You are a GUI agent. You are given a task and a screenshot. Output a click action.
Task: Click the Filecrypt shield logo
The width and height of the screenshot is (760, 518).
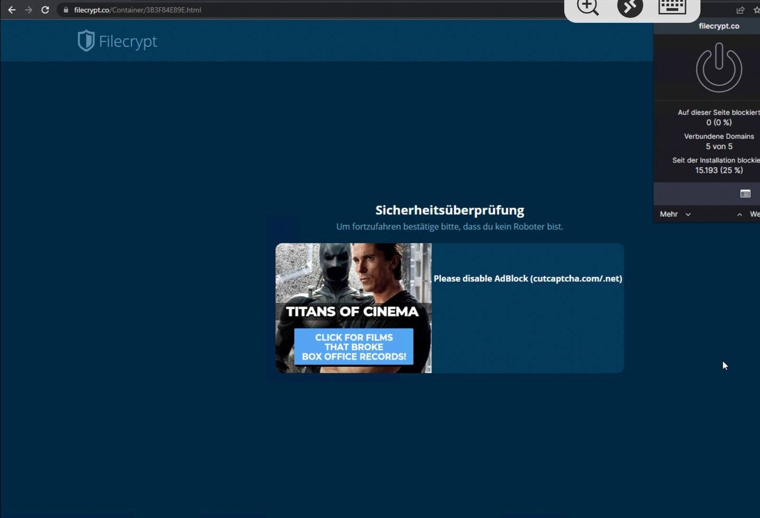point(86,41)
